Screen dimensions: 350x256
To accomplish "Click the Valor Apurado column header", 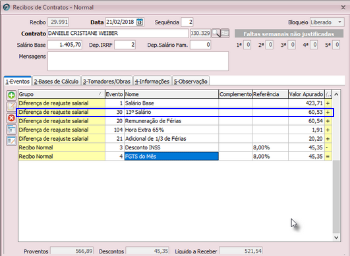I will pos(306,94).
